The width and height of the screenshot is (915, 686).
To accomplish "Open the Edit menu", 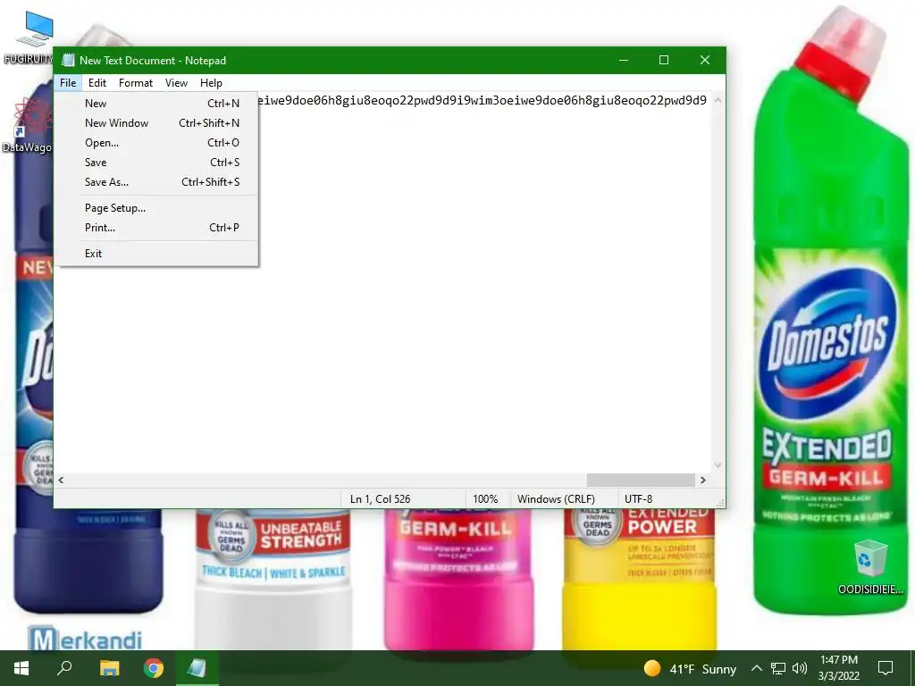I will (x=97, y=83).
